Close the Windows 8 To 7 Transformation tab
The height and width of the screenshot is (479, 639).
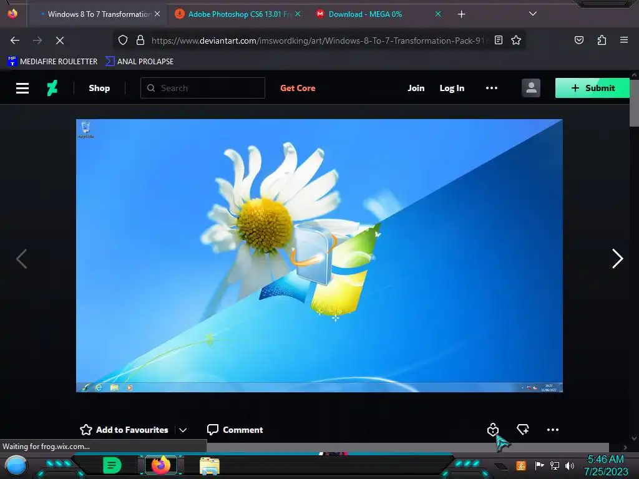[157, 14]
